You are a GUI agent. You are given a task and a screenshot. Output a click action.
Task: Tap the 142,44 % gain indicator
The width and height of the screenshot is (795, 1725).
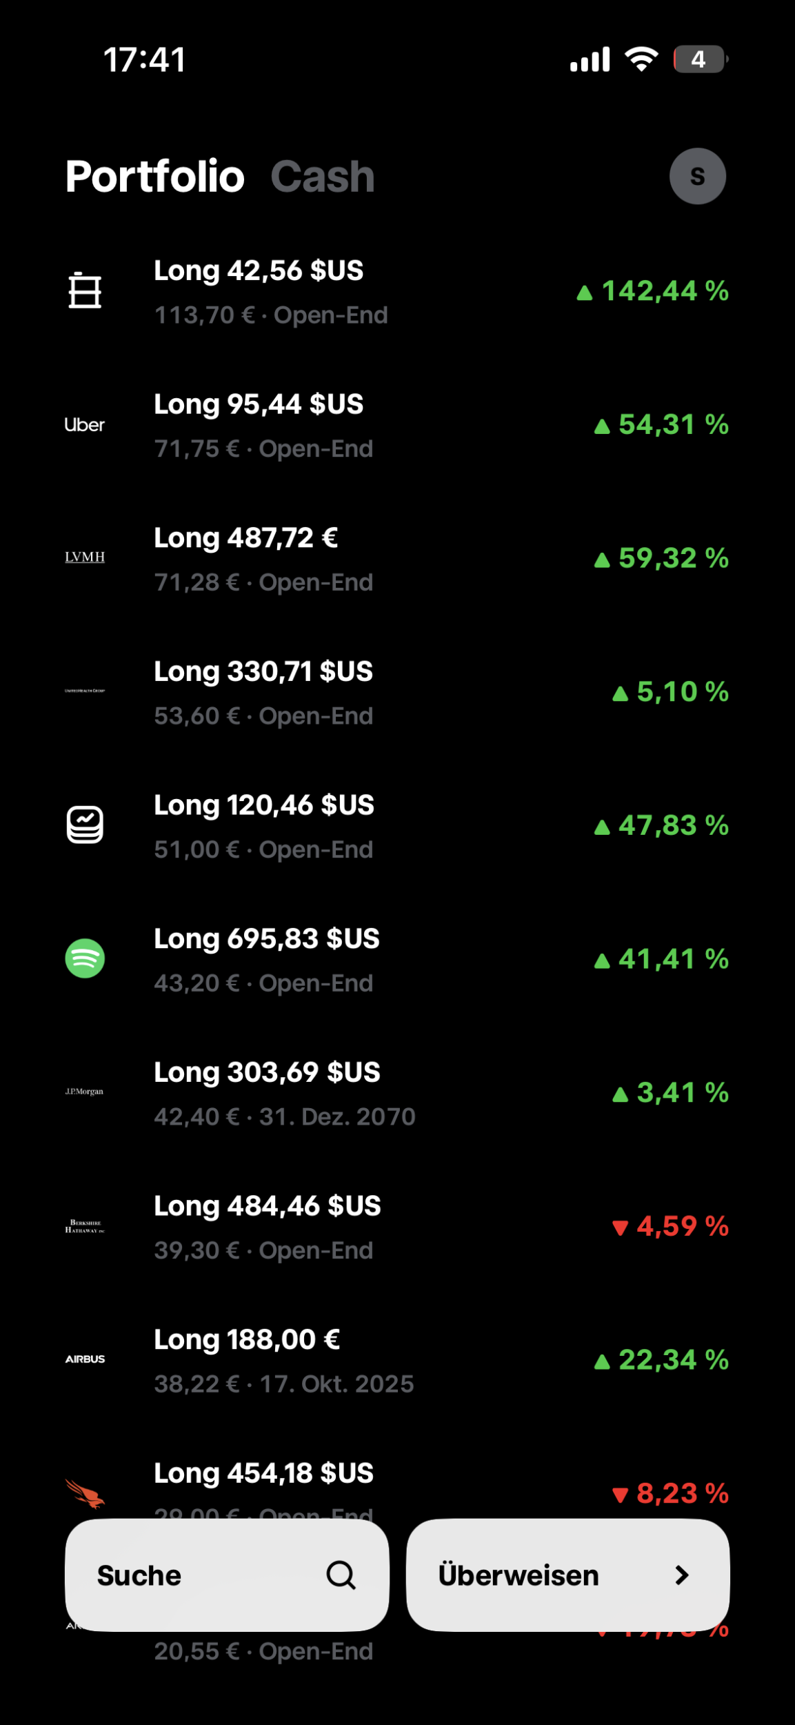click(653, 292)
